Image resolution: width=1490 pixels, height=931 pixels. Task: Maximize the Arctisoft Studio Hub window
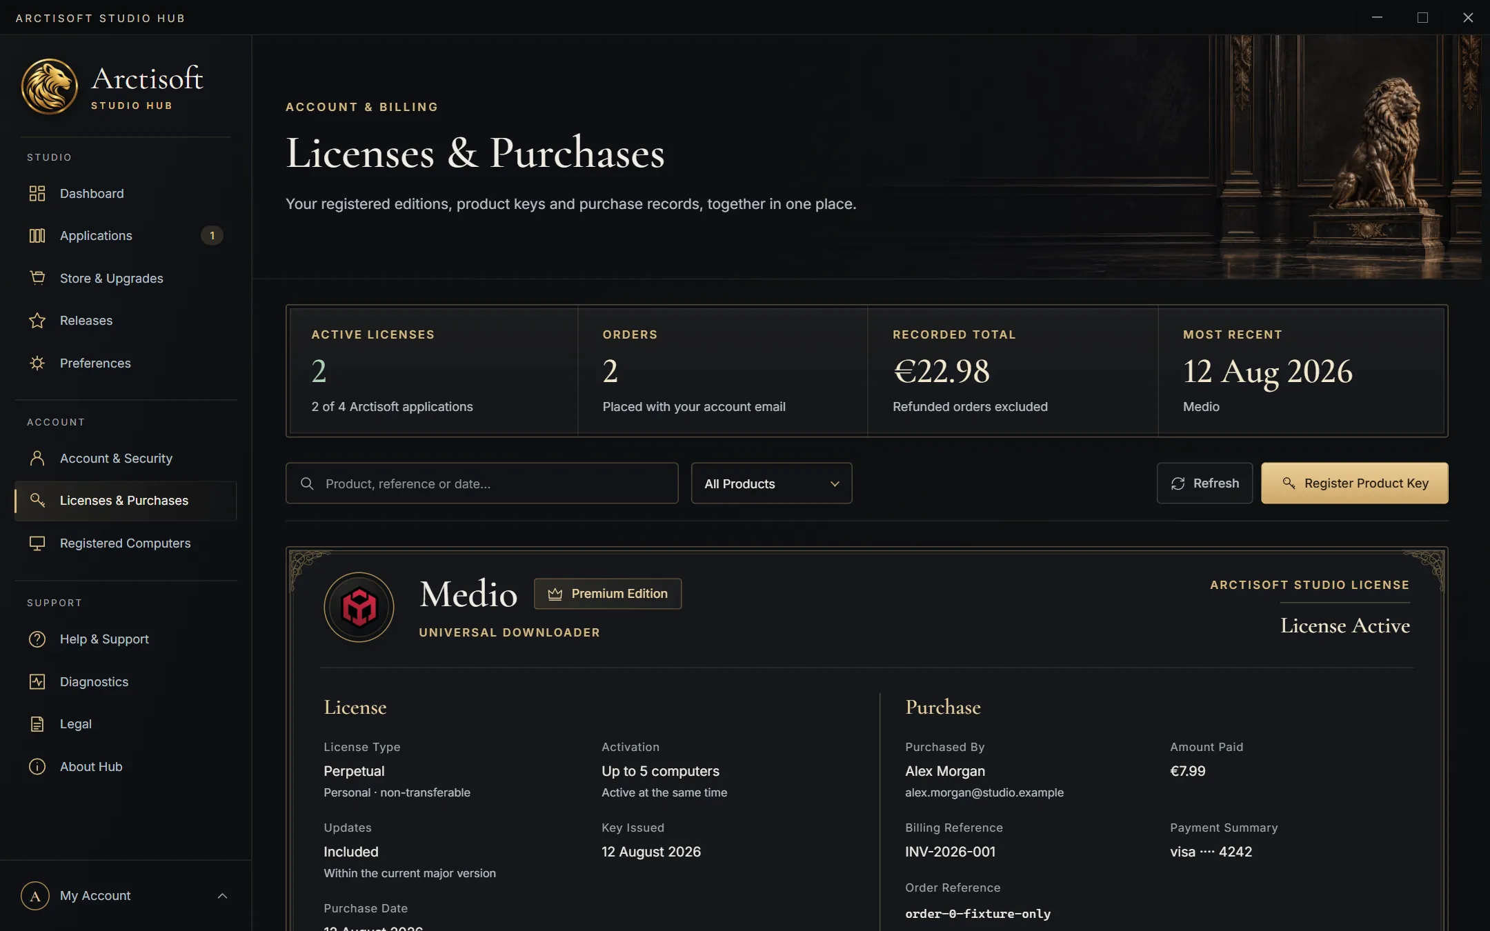[1422, 17]
